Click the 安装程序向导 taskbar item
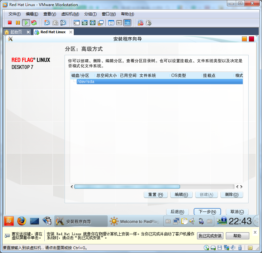The height and width of the screenshot is (253, 262). click(x=81, y=221)
